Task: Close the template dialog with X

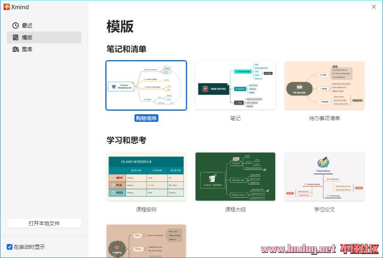Action: pyautogui.click(x=374, y=7)
